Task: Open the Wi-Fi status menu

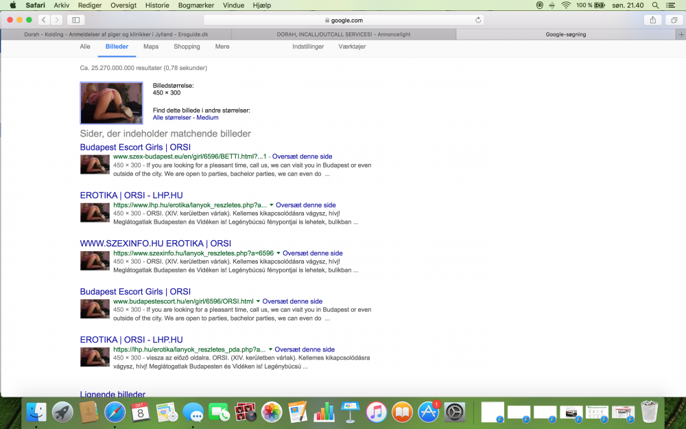Action: pos(566,5)
